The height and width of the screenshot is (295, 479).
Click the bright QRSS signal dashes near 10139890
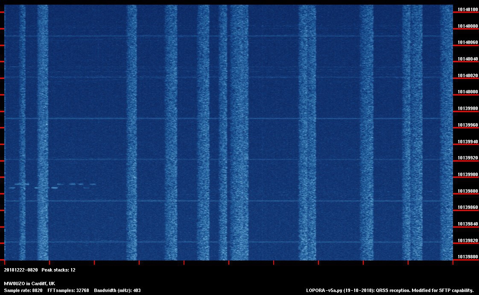[x=51, y=186]
